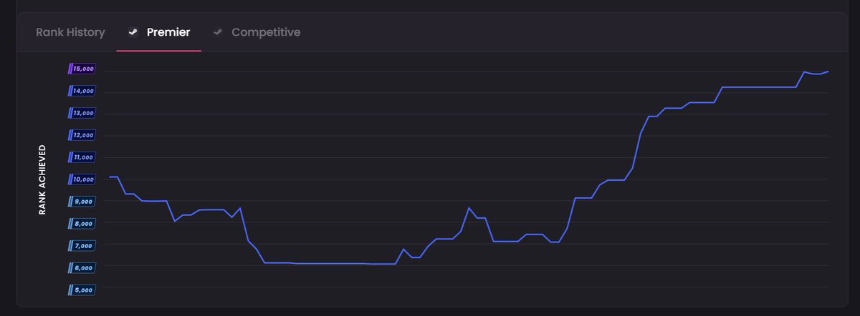Select the Rank History heading
860x316 pixels.
pyautogui.click(x=70, y=32)
